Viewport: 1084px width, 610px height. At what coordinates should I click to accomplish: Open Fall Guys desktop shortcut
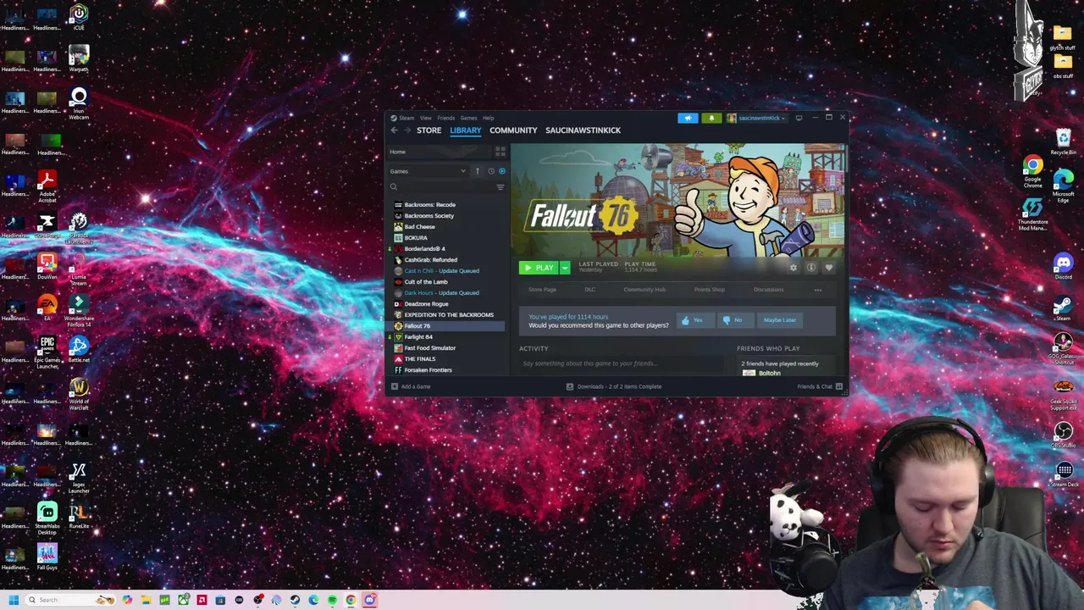pos(47,557)
